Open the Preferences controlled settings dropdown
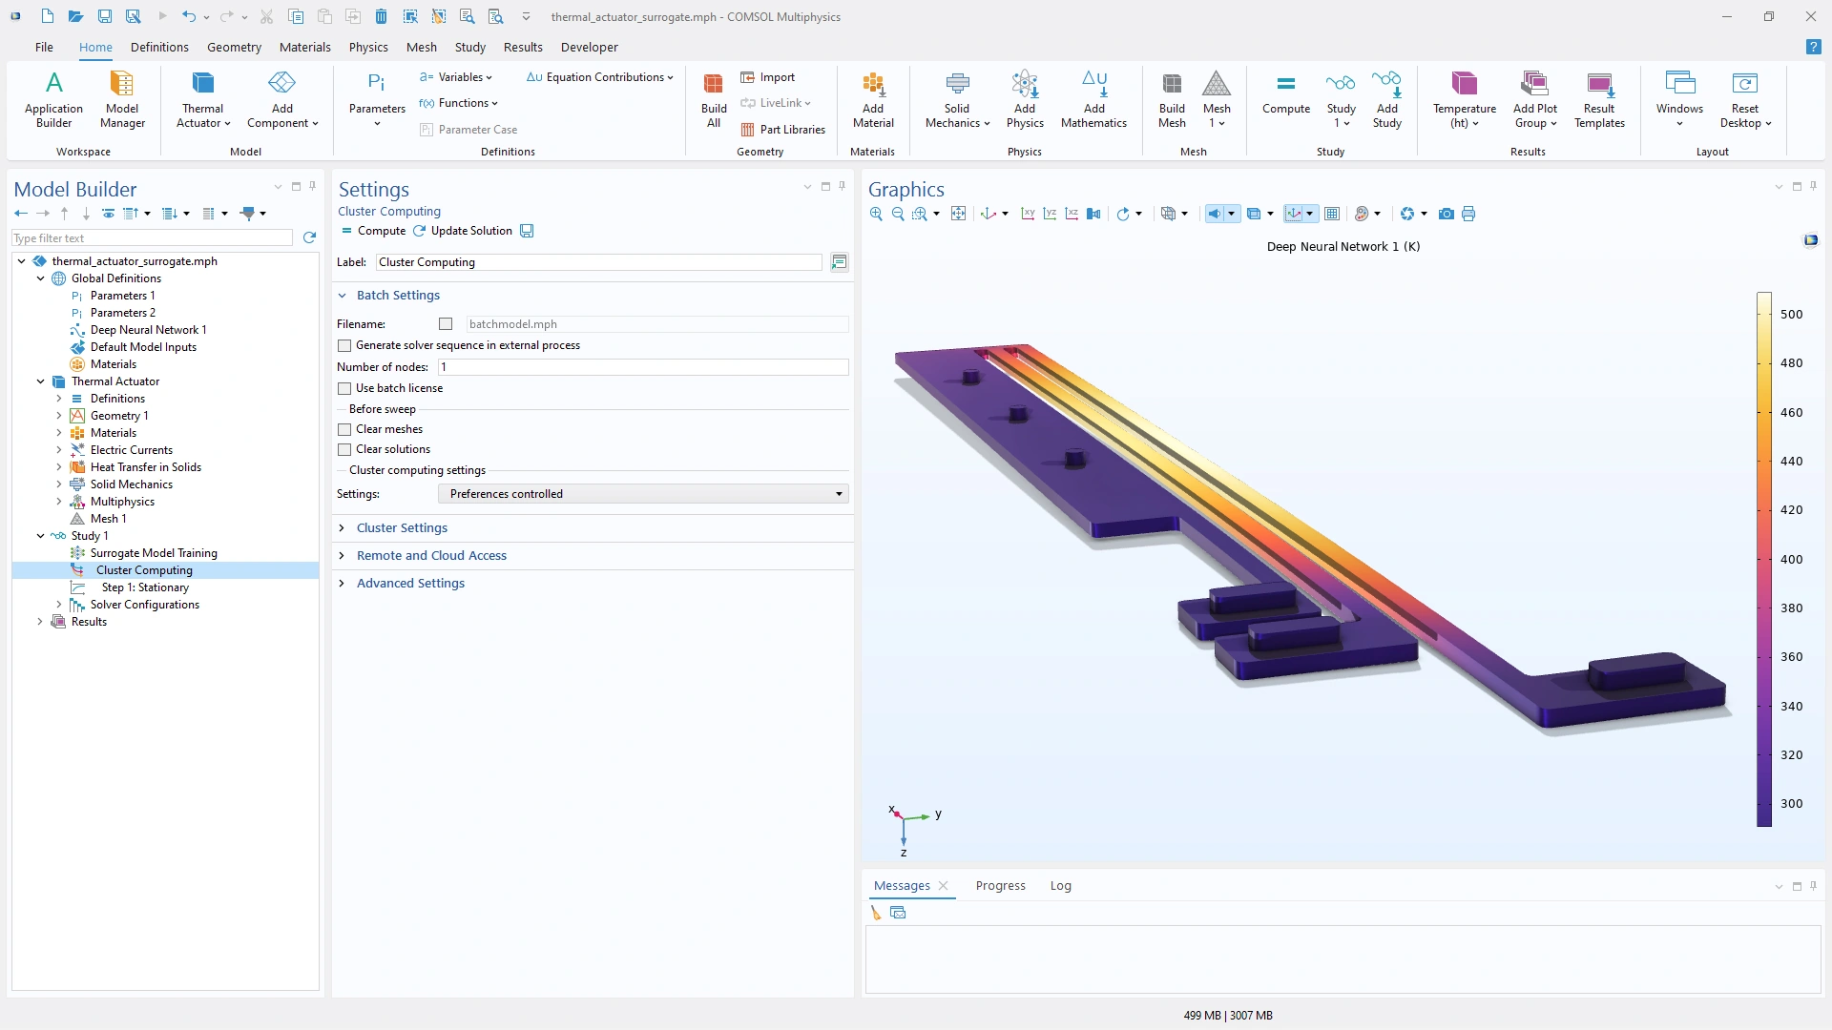 click(x=643, y=494)
